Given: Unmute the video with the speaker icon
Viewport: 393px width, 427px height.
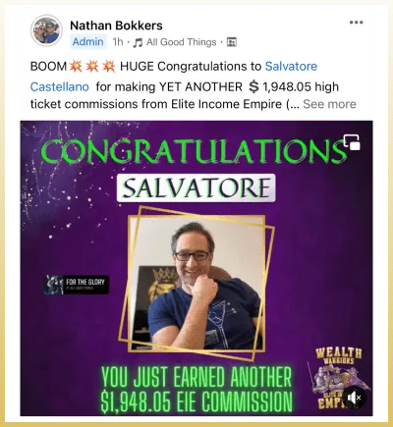Looking at the screenshot, I should [x=355, y=398].
